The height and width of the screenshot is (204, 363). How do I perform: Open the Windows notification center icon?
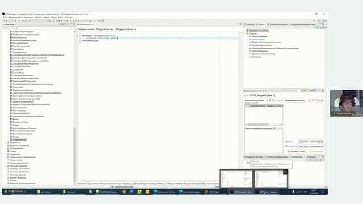click(x=323, y=192)
